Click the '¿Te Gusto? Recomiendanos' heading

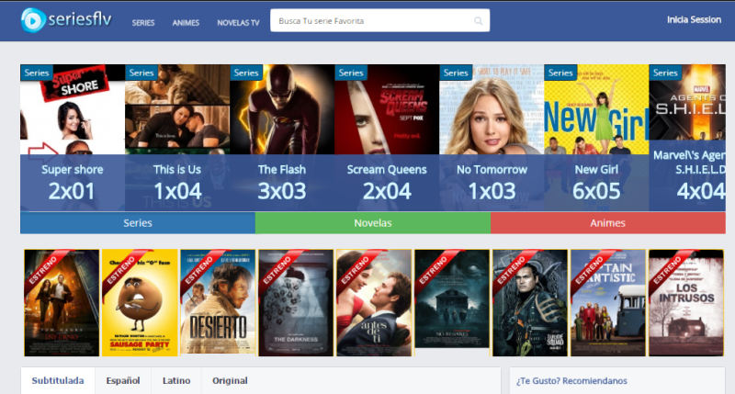[x=571, y=381]
